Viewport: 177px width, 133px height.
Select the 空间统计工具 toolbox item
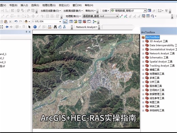pos(157,90)
